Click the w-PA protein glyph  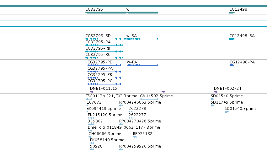[142, 65]
